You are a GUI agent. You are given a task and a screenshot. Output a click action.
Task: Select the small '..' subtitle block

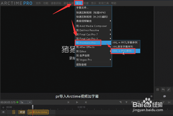click(14, 112)
